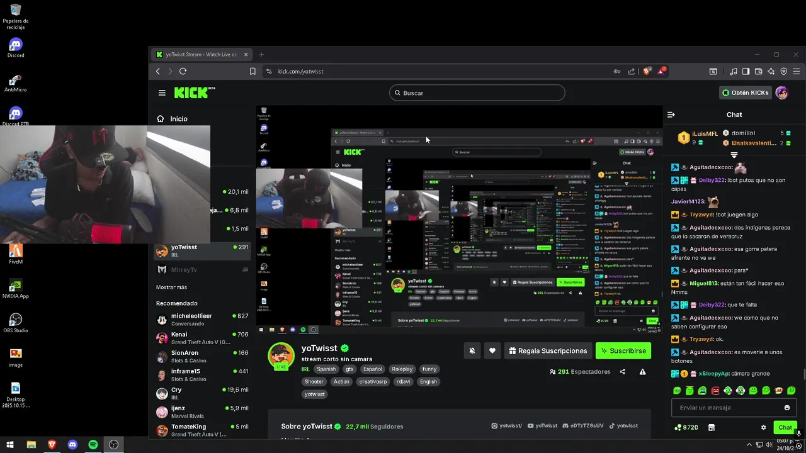Open the chat shop storefront icon
This screenshot has width=806, height=453.
point(712,427)
